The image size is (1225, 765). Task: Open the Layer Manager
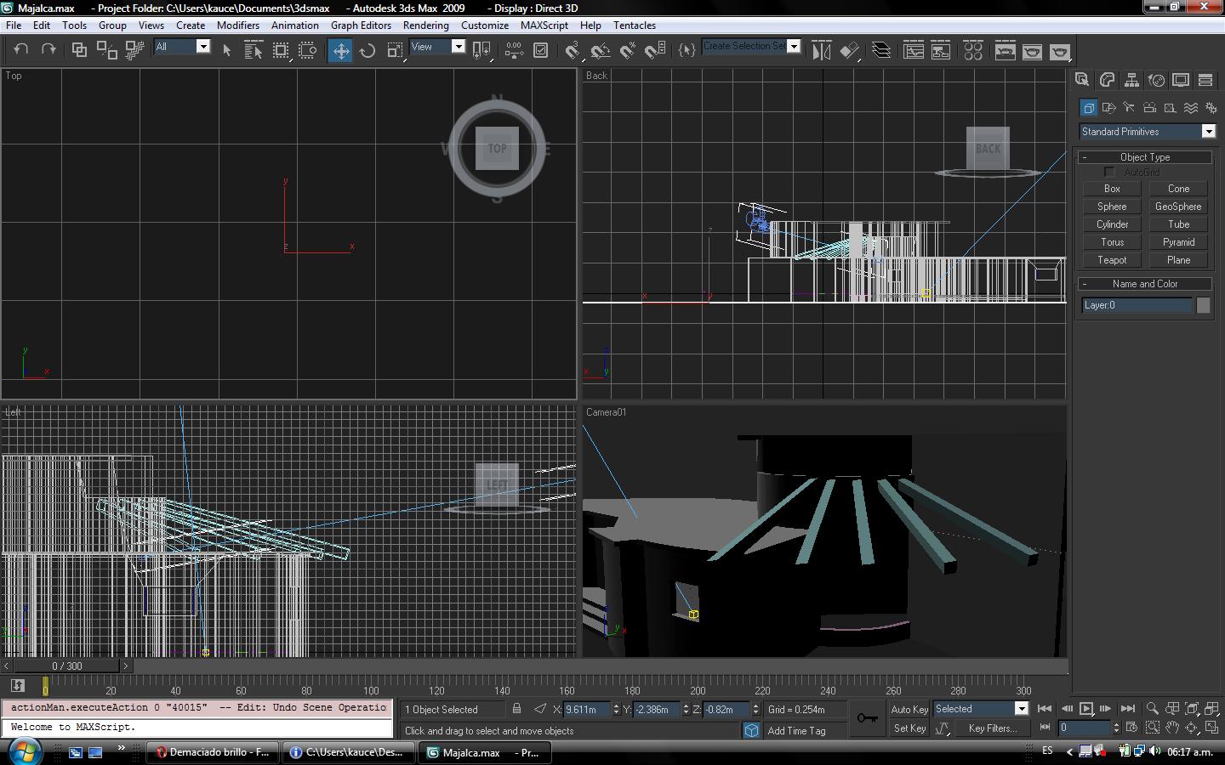(881, 51)
